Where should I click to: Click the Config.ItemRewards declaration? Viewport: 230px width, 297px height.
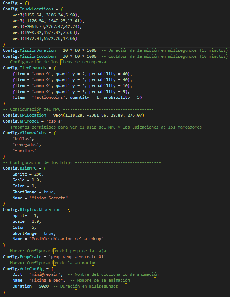click(x=27, y=68)
